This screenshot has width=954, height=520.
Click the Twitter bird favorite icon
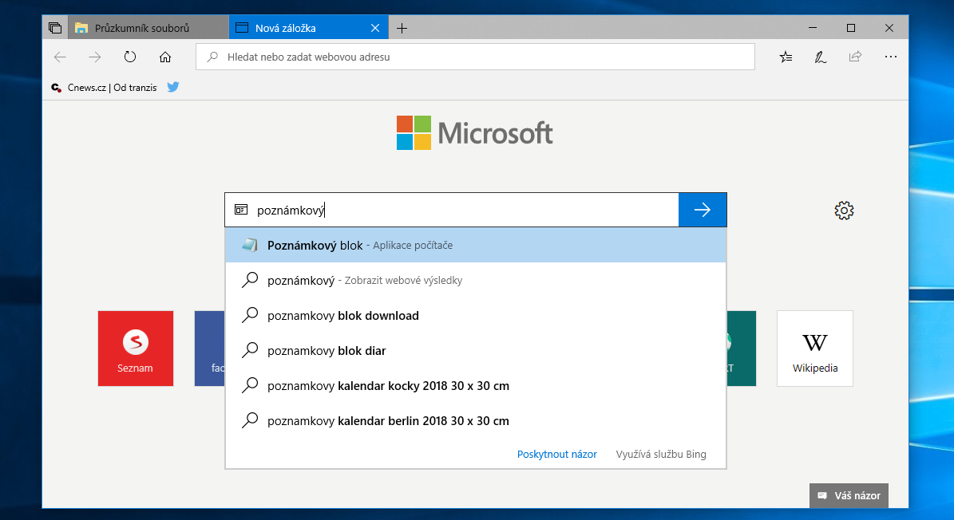point(173,87)
